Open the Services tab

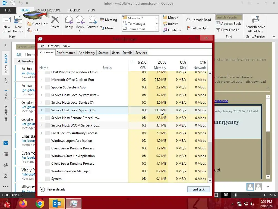click(x=141, y=53)
